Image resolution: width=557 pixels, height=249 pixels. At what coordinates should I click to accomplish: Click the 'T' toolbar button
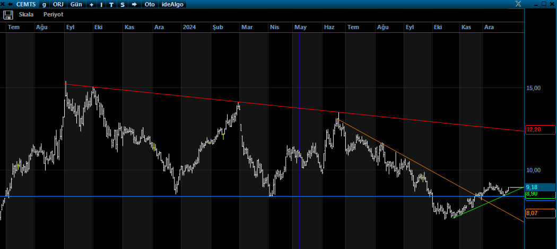pos(111,4)
